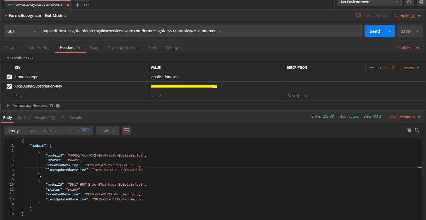This screenshot has width=426, height=220.
Task: Open the Tests tab
Action: pos(152,48)
